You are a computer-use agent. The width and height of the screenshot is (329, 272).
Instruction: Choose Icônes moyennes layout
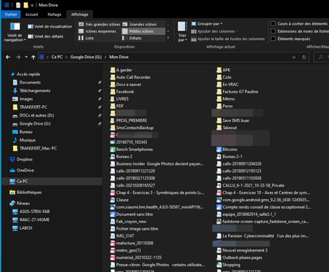pyautogui.click(x=97, y=31)
